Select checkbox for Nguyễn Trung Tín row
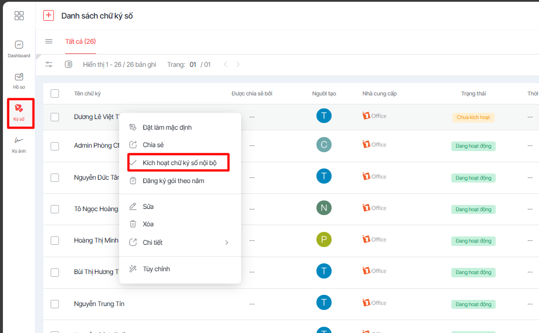 [x=55, y=304]
